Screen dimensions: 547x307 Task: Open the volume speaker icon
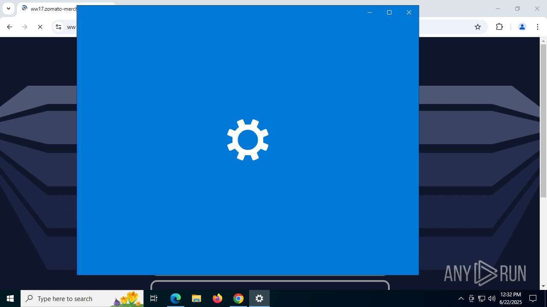pyautogui.click(x=492, y=298)
